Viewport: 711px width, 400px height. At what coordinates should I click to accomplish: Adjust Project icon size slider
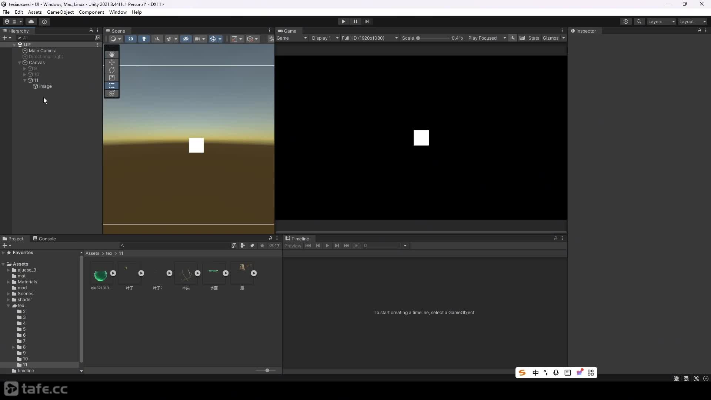point(268,370)
